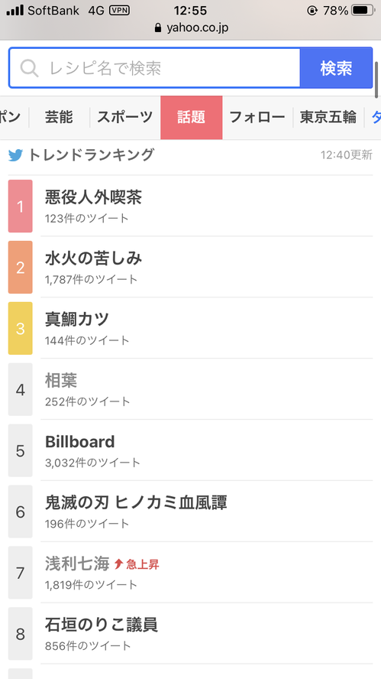Open the 東京五輪 tab

coord(328,117)
